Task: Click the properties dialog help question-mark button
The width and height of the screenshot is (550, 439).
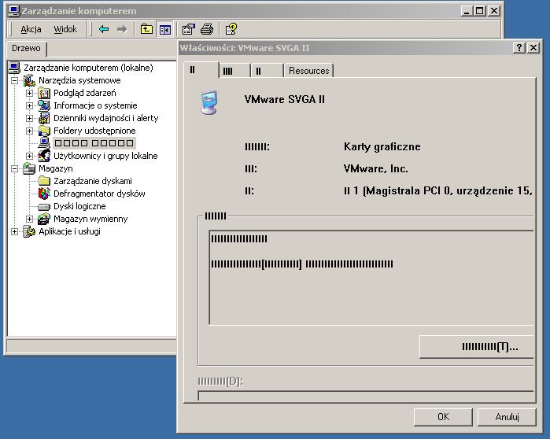Action: tap(519, 48)
